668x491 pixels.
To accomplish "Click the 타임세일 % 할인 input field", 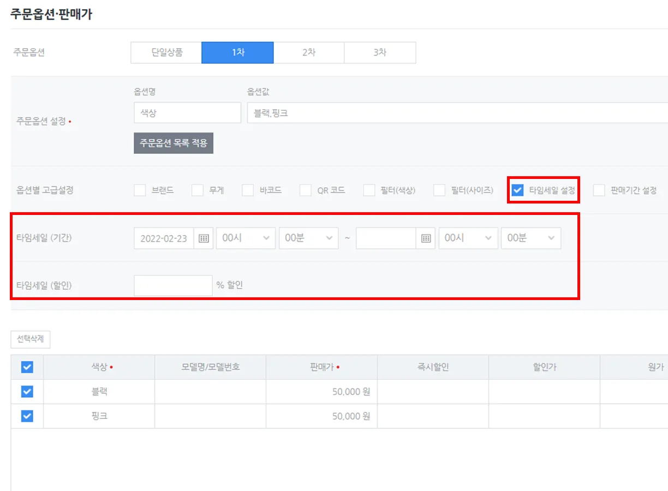I will coord(173,285).
